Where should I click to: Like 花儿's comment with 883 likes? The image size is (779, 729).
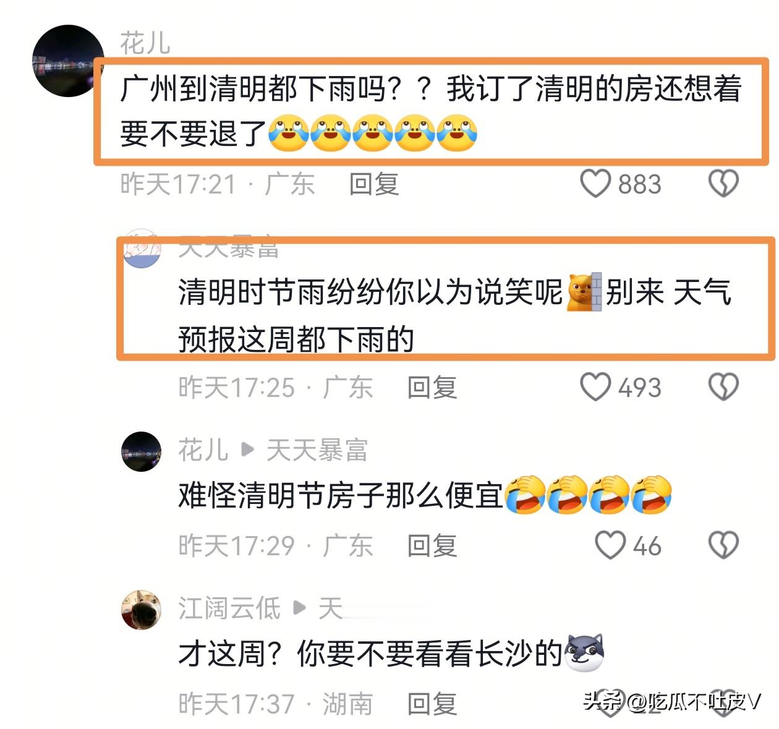595,184
